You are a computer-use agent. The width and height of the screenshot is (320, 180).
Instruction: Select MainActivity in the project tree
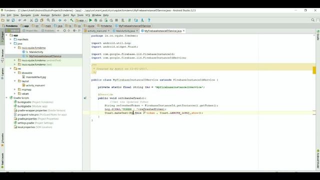click(x=35, y=52)
